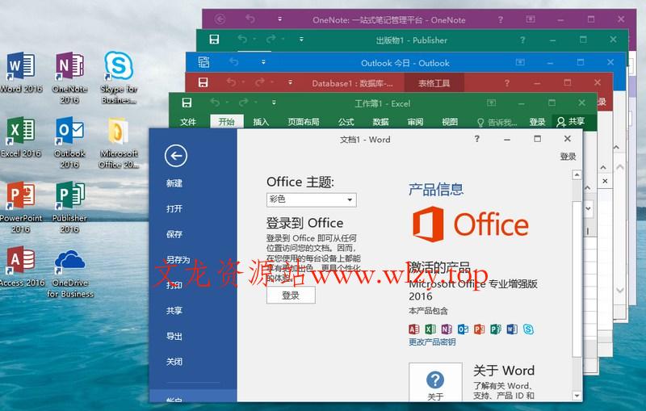Select 共享 in Word backstage menu

click(174, 311)
